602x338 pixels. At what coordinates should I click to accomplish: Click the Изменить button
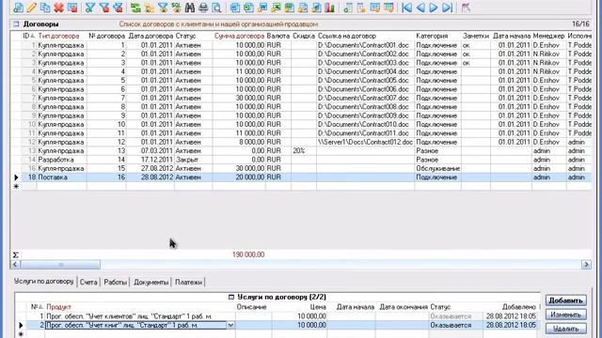(566, 315)
